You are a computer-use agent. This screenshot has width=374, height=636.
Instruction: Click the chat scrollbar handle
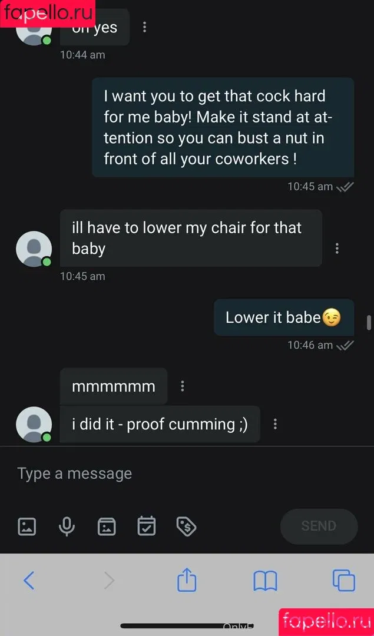(369, 323)
